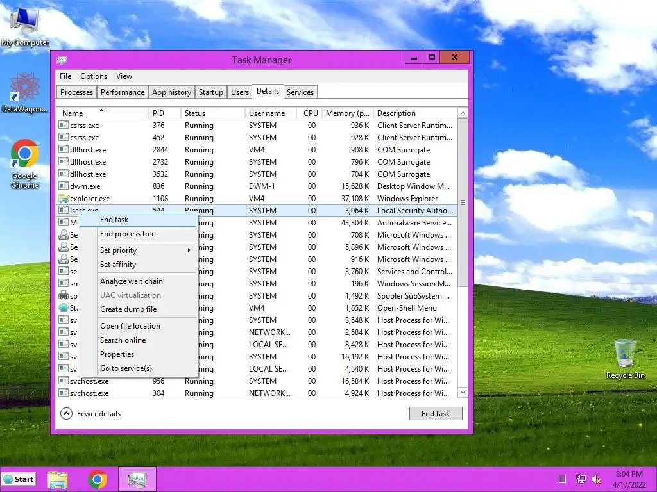Switch to the Processes tab
This screenshot has height=492, width=657.
(77, 92)
